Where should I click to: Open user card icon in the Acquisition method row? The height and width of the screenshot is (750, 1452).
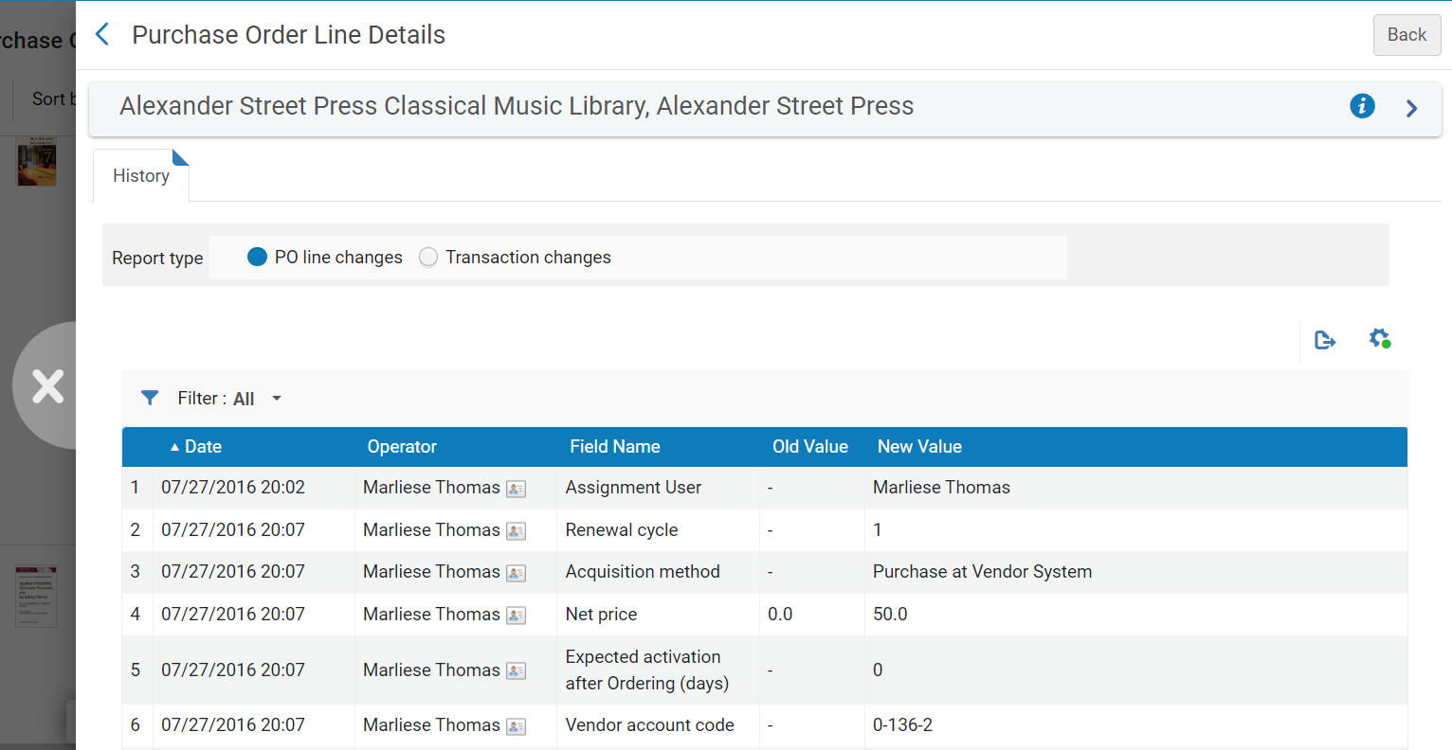tap(516, 573)
